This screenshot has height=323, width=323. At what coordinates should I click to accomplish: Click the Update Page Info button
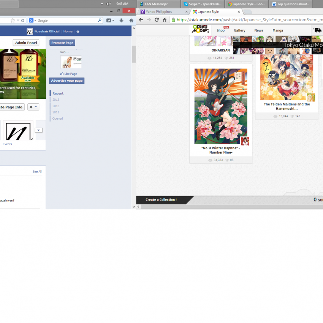(12, 107)
